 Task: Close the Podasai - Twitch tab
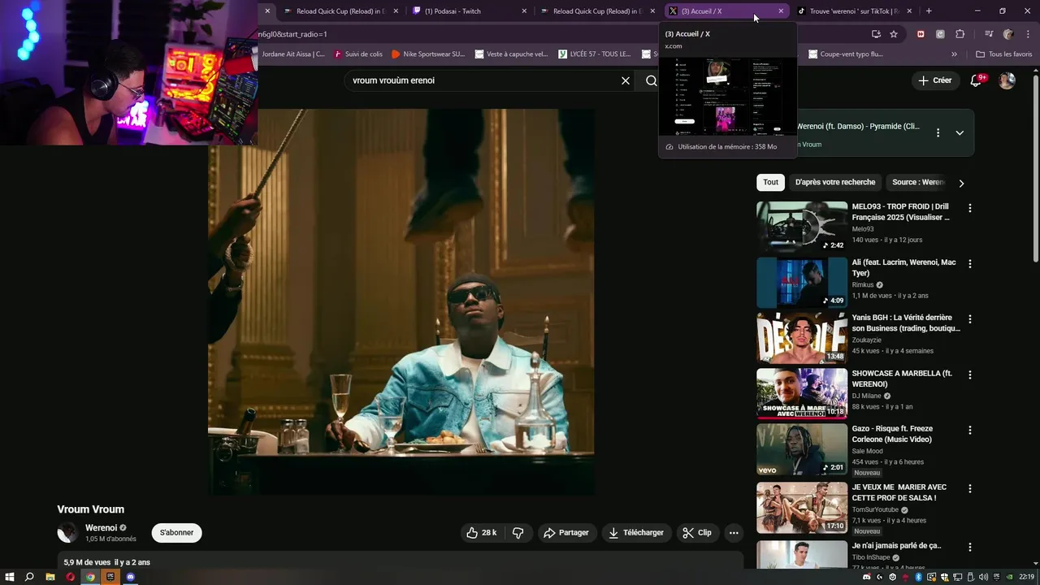tap(524, 11)
